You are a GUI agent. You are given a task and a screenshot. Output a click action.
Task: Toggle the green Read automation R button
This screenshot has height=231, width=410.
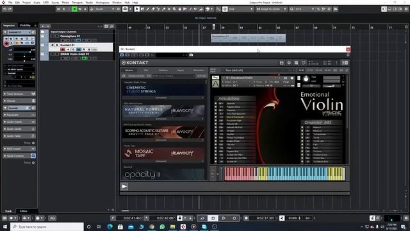tap(74, 9)
